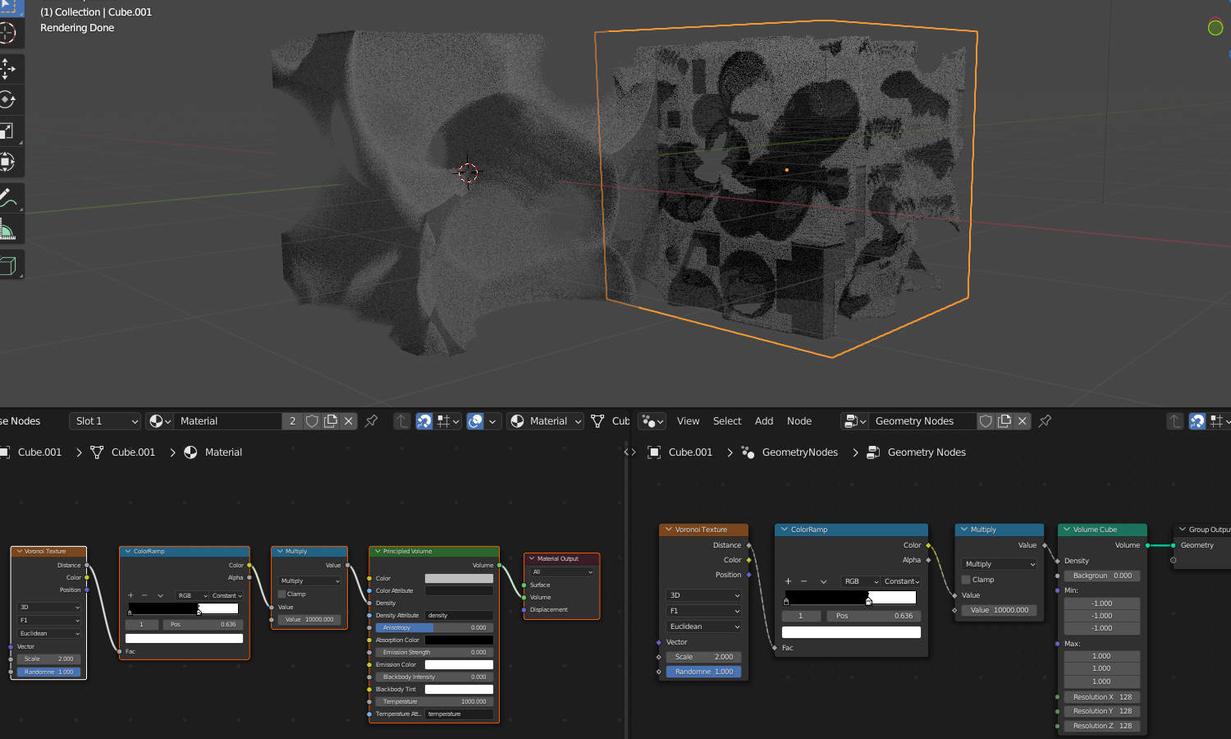This screenshot has width=1231, height=739.
Task: Open the Slot 1 dropdown
Action: (105, 421)
